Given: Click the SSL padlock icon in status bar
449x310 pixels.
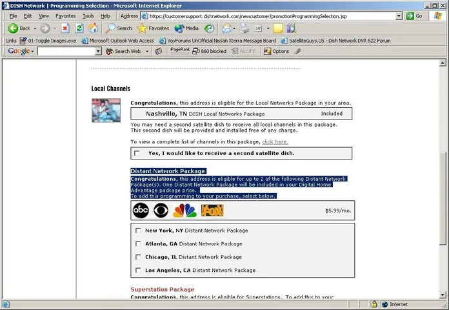Looking at the screenshot, I should (374, 304).
